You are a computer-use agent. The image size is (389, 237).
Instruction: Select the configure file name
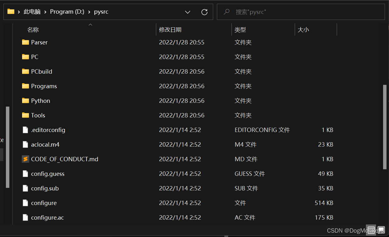click(44, 203)
